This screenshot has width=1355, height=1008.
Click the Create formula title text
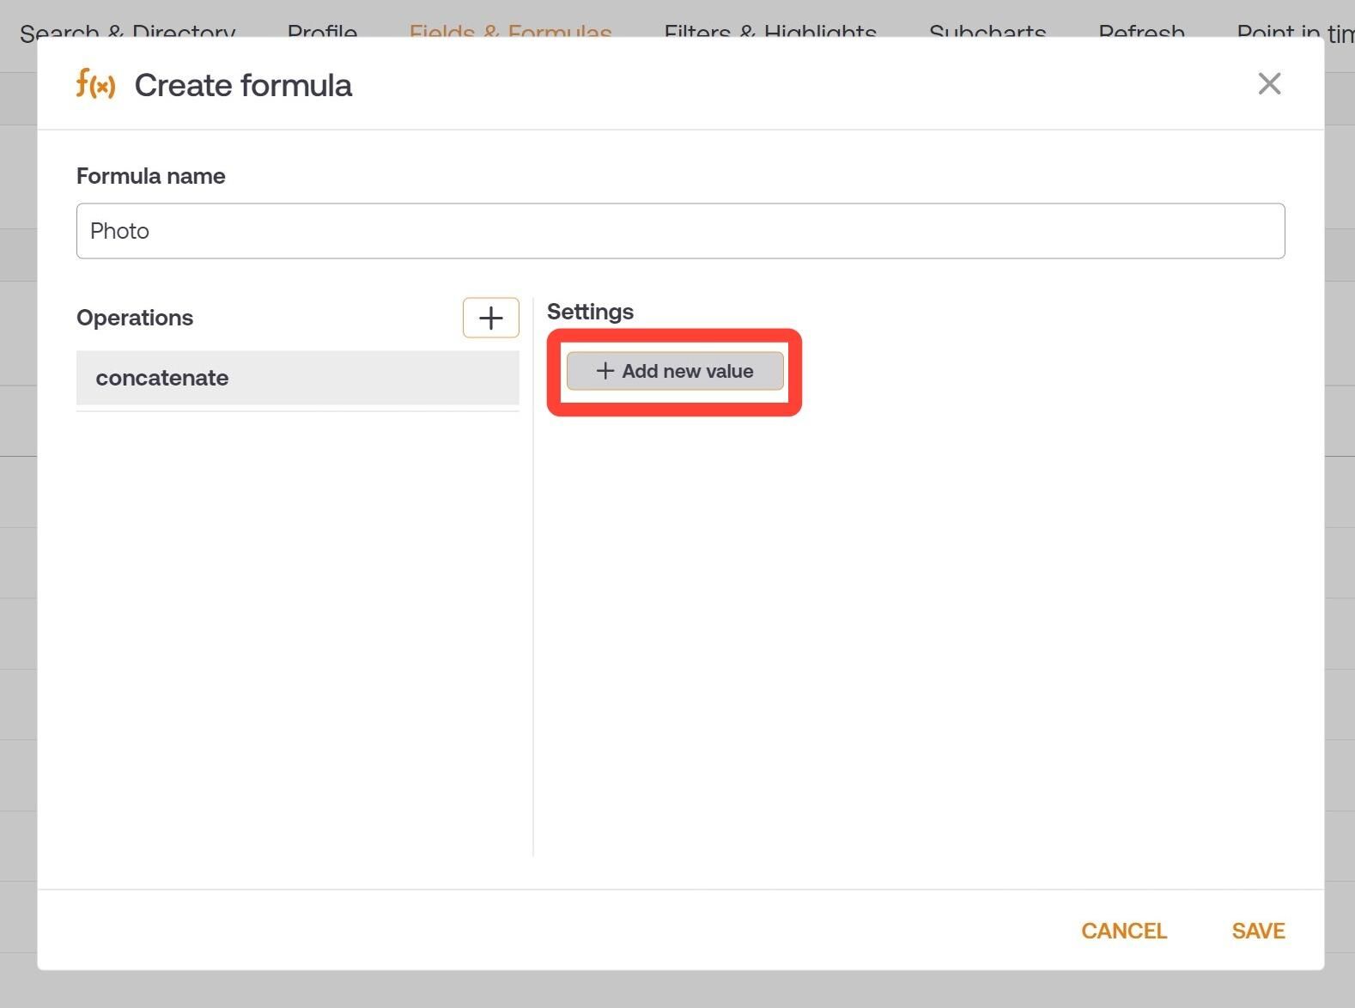point(243,85)
